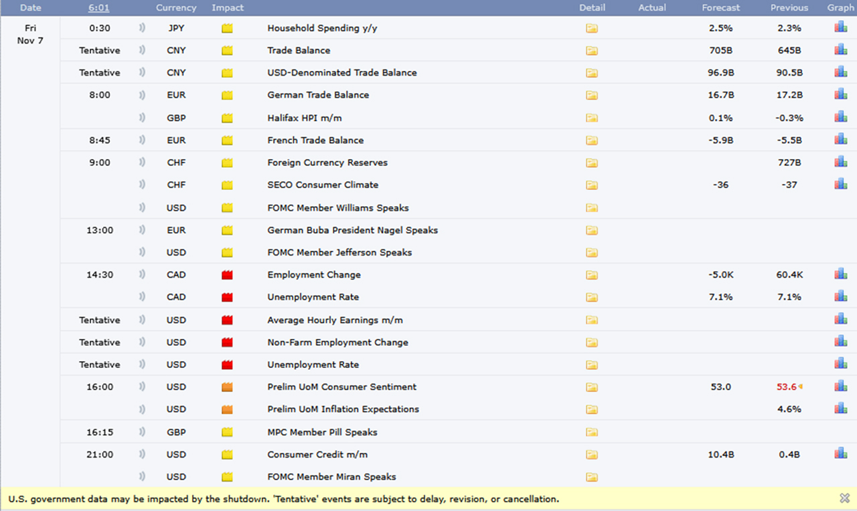Click the yellow impact icon for German Trade Balance
Screen dimensions: 857x511
point(227,95)
